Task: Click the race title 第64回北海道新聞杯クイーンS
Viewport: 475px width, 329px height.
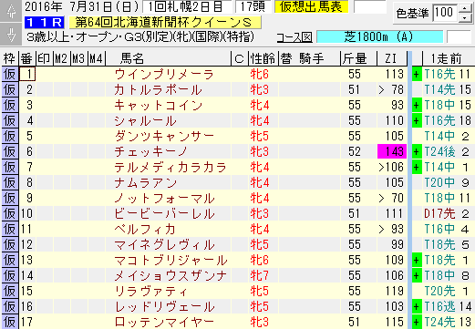Action: (x=165, y=22)
